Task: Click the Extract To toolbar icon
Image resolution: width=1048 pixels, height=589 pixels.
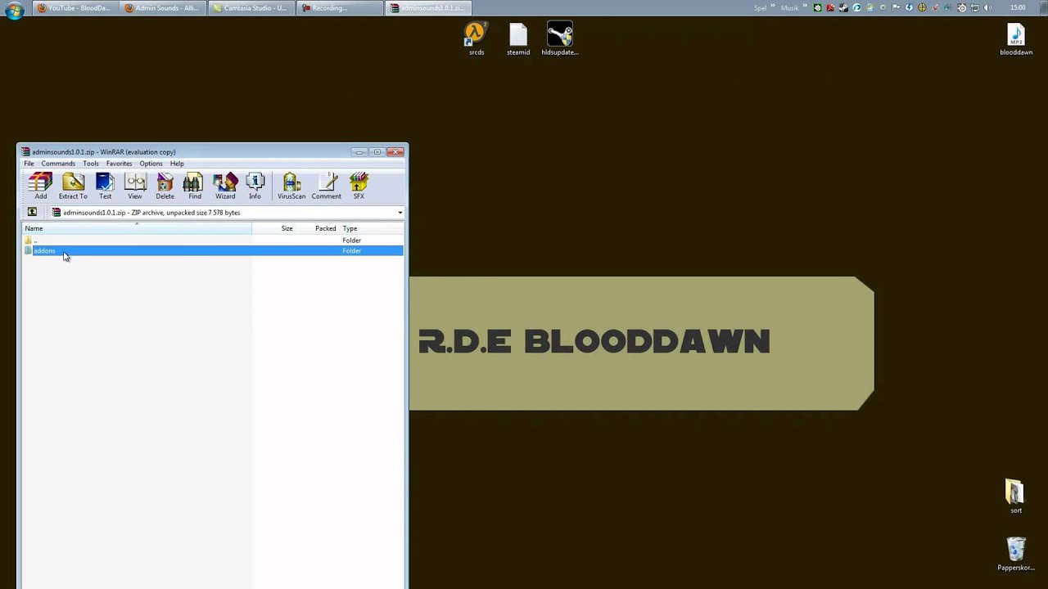Action: [73, 187]
